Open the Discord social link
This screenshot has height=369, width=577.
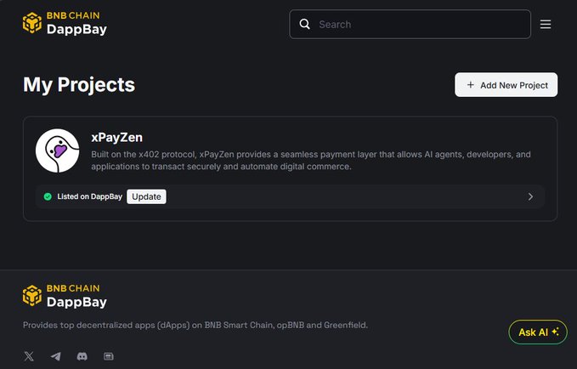[82, 356]
